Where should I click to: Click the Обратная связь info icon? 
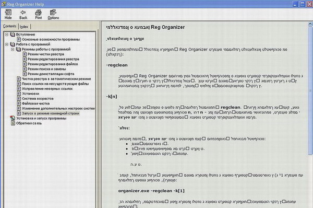pyautogui.click(x=13, y=123)
